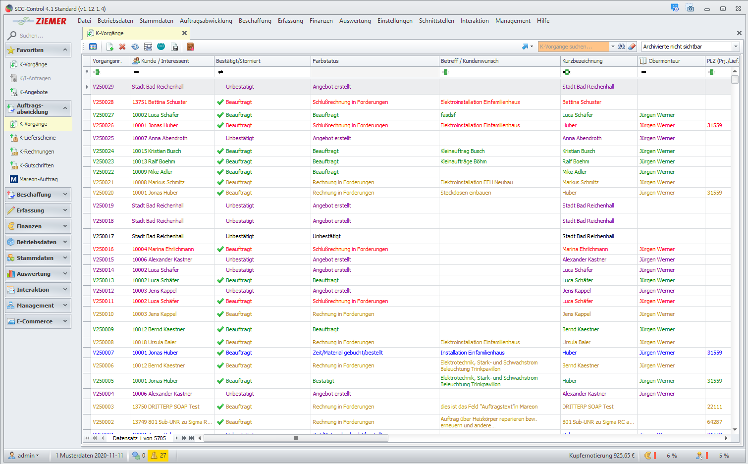Viewport: 748px width, 464px height.
Task: Open the notifications bell showing 27
Action: click(159, 455)
